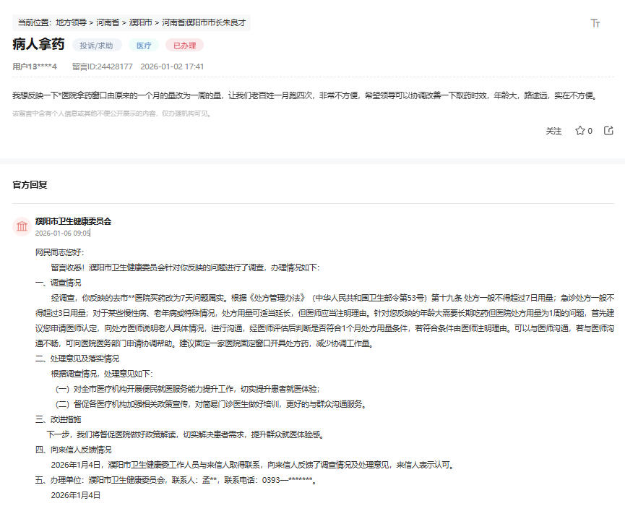Click the share icon next to star
Screen dimensions: 625x506
pos(608,130)
